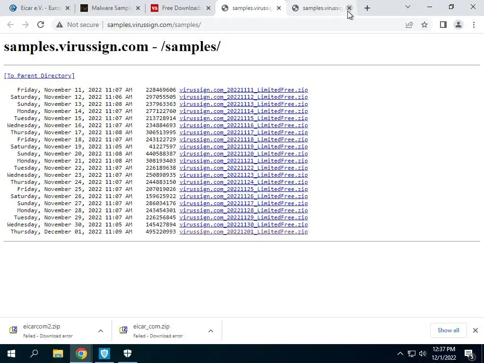484x363 pixels.
Task: Go back to previous page
Action: [x=10, y=25]
